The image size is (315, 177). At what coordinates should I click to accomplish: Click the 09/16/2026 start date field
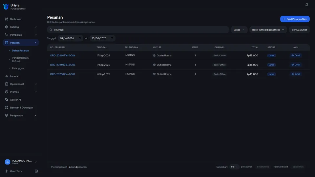(70, 38)
